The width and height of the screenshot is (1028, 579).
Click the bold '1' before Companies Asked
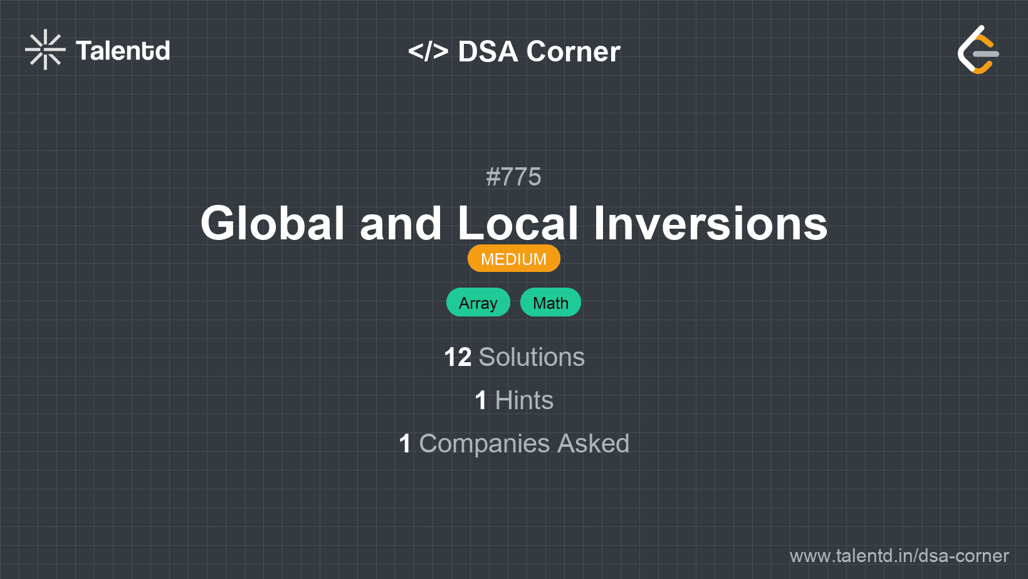tap(405, 444)
